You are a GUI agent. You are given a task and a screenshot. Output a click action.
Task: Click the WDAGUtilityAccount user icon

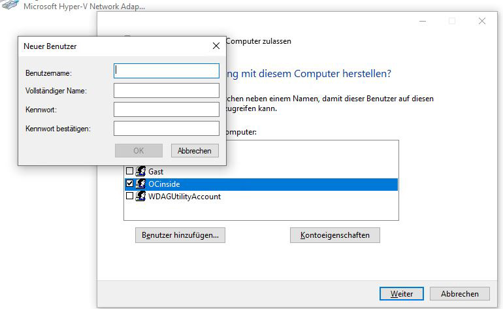[140, 196]
